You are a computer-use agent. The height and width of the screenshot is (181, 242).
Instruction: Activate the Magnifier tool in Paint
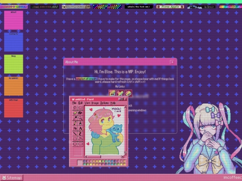[x=80, y=118]
